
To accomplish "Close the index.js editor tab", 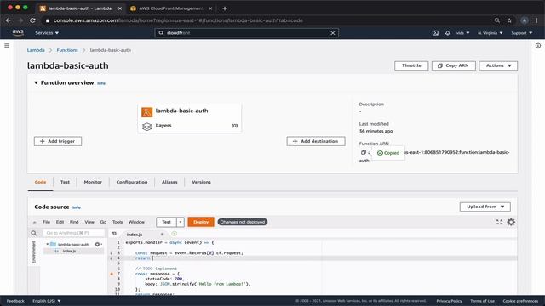I will click(x=162, y=235).
